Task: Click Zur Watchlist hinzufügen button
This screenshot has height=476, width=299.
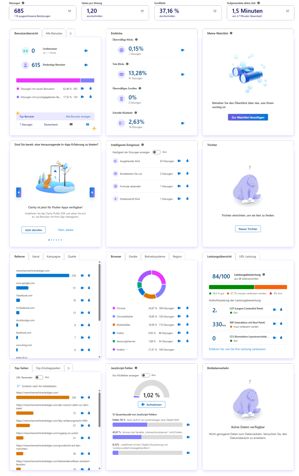Action: (248, 117)
